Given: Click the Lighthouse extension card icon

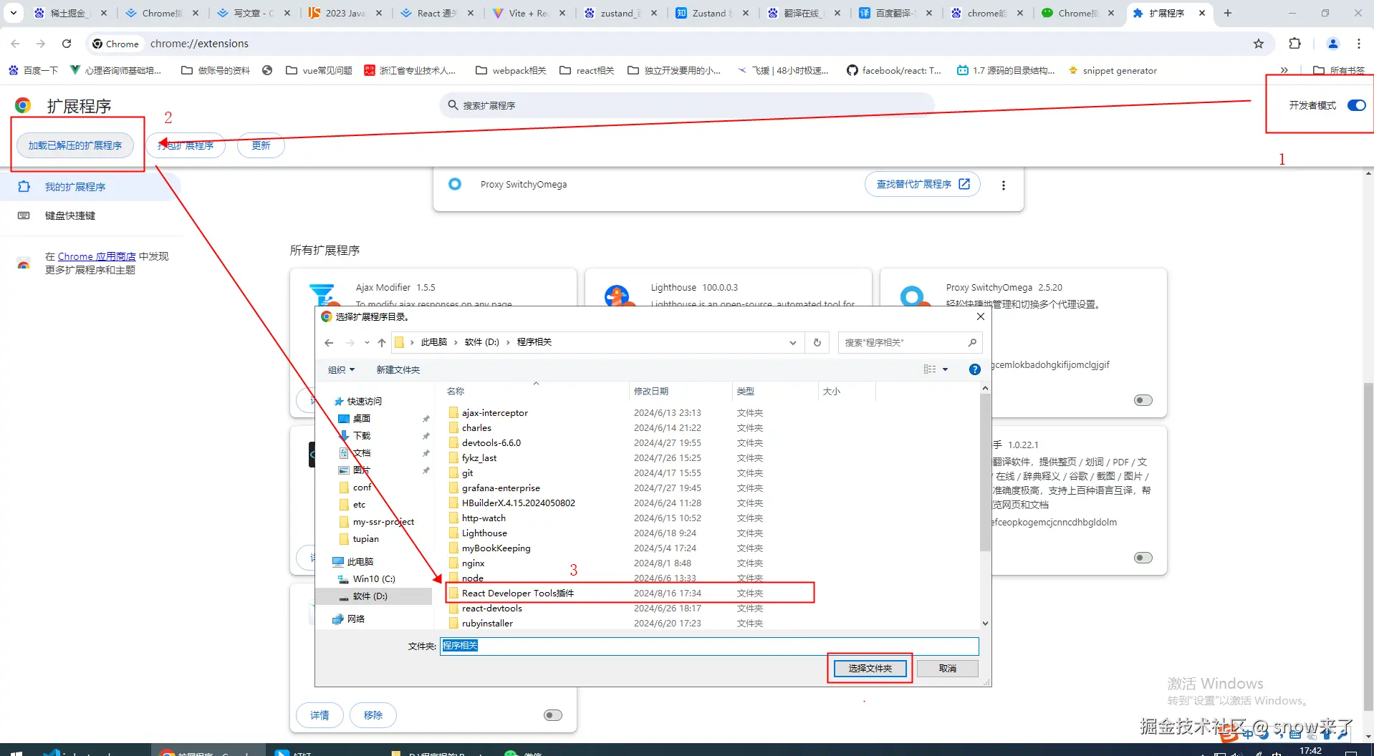Looking at the screenshot, I should coord(618,295).
